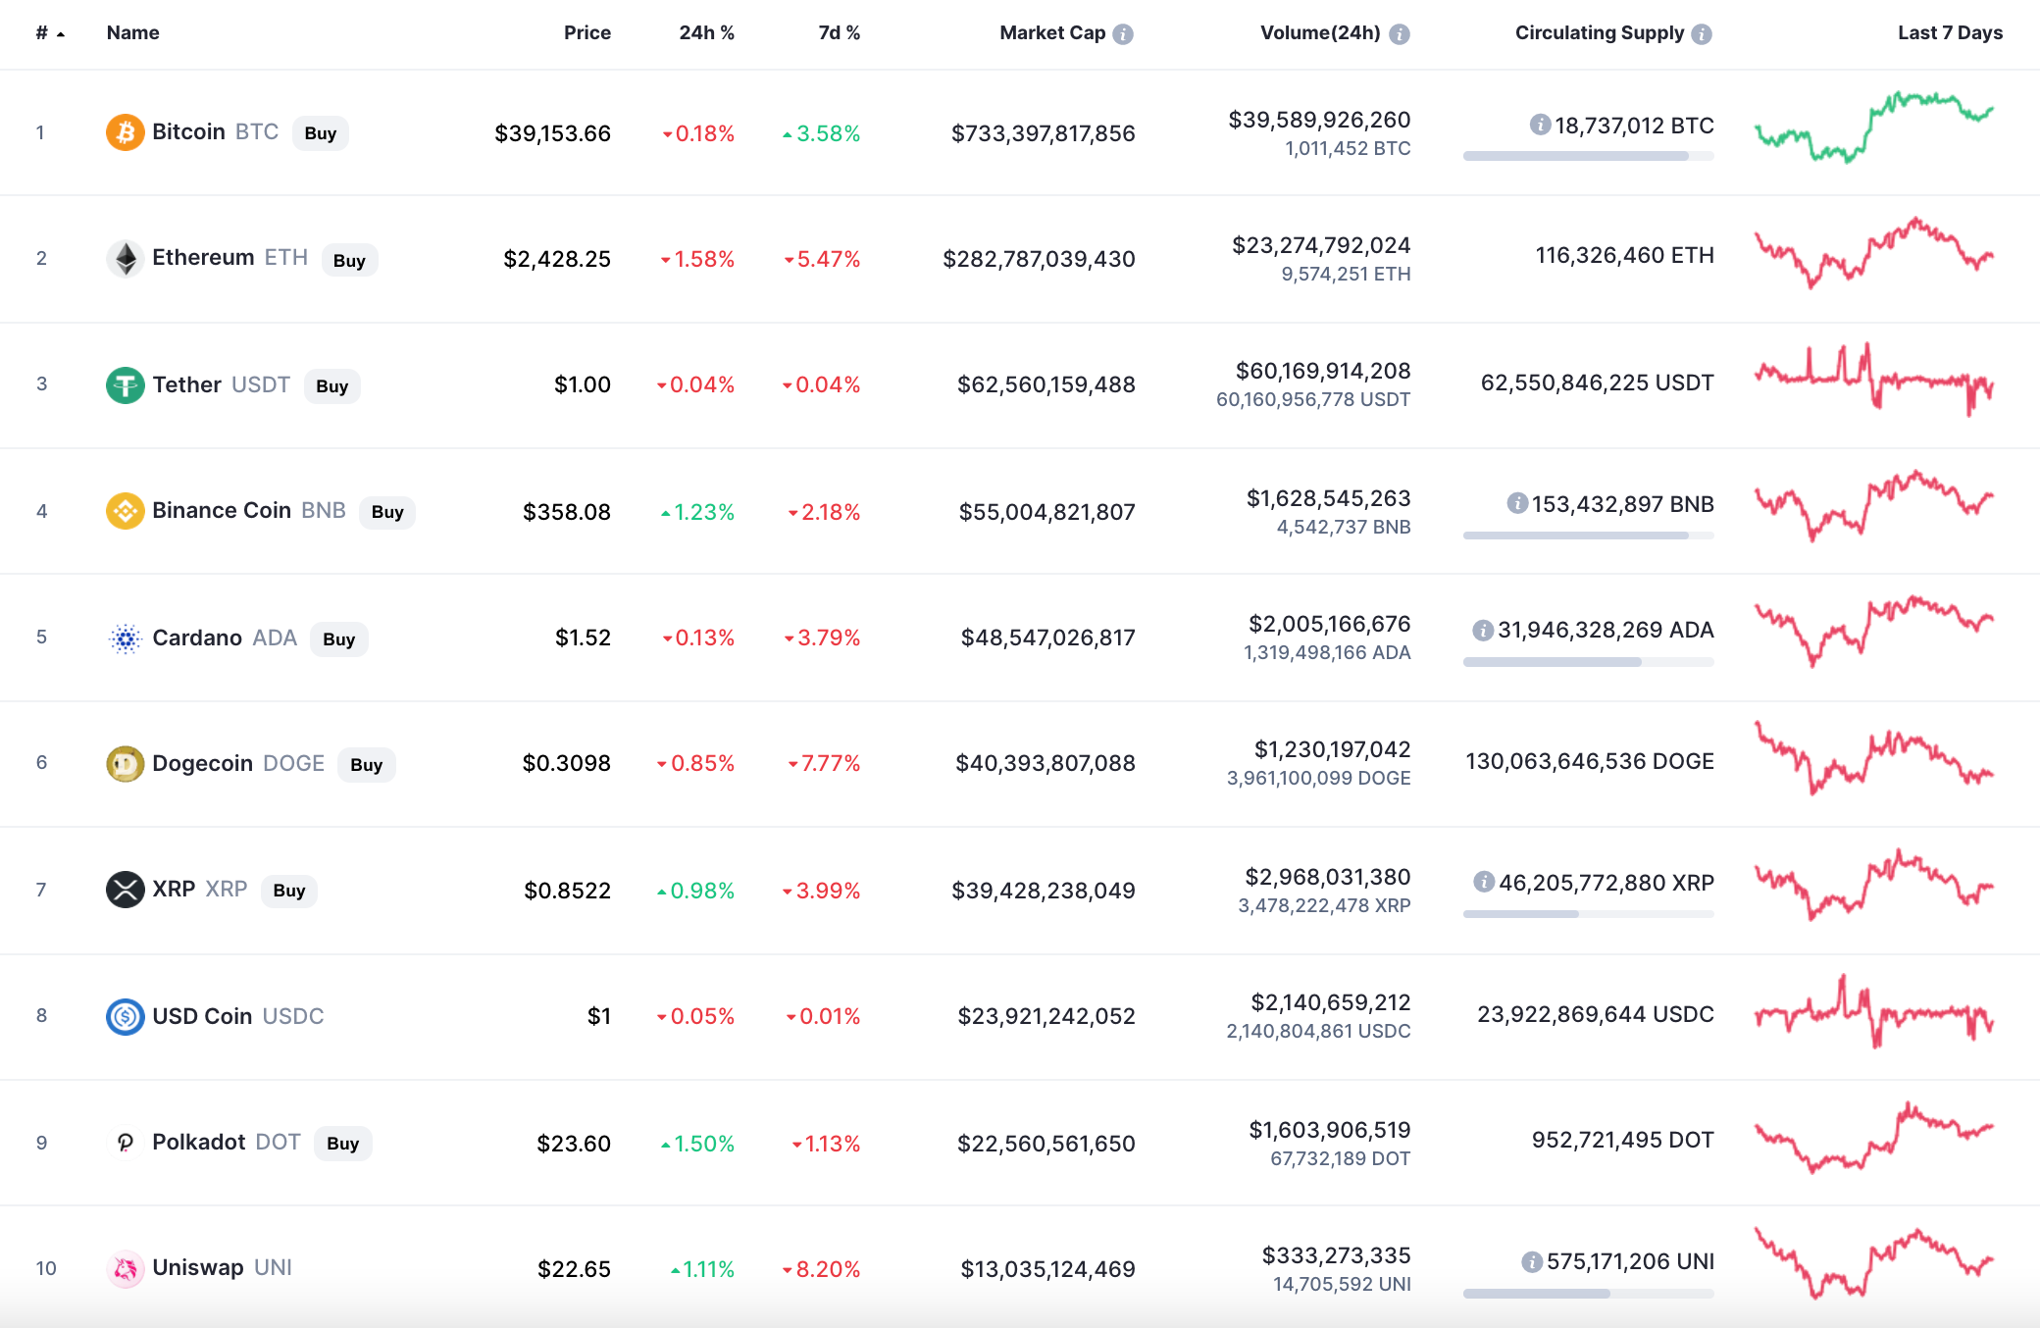Screen dimensions: 2040x1328
Task: Click Tether volume 60,160,956,778 USDT
Action: pyautogui.click(x=1313, y=399)
